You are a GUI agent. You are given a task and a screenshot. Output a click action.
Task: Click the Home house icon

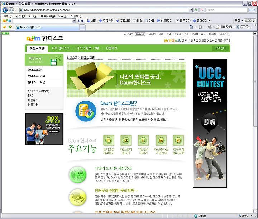coord(191,27)
